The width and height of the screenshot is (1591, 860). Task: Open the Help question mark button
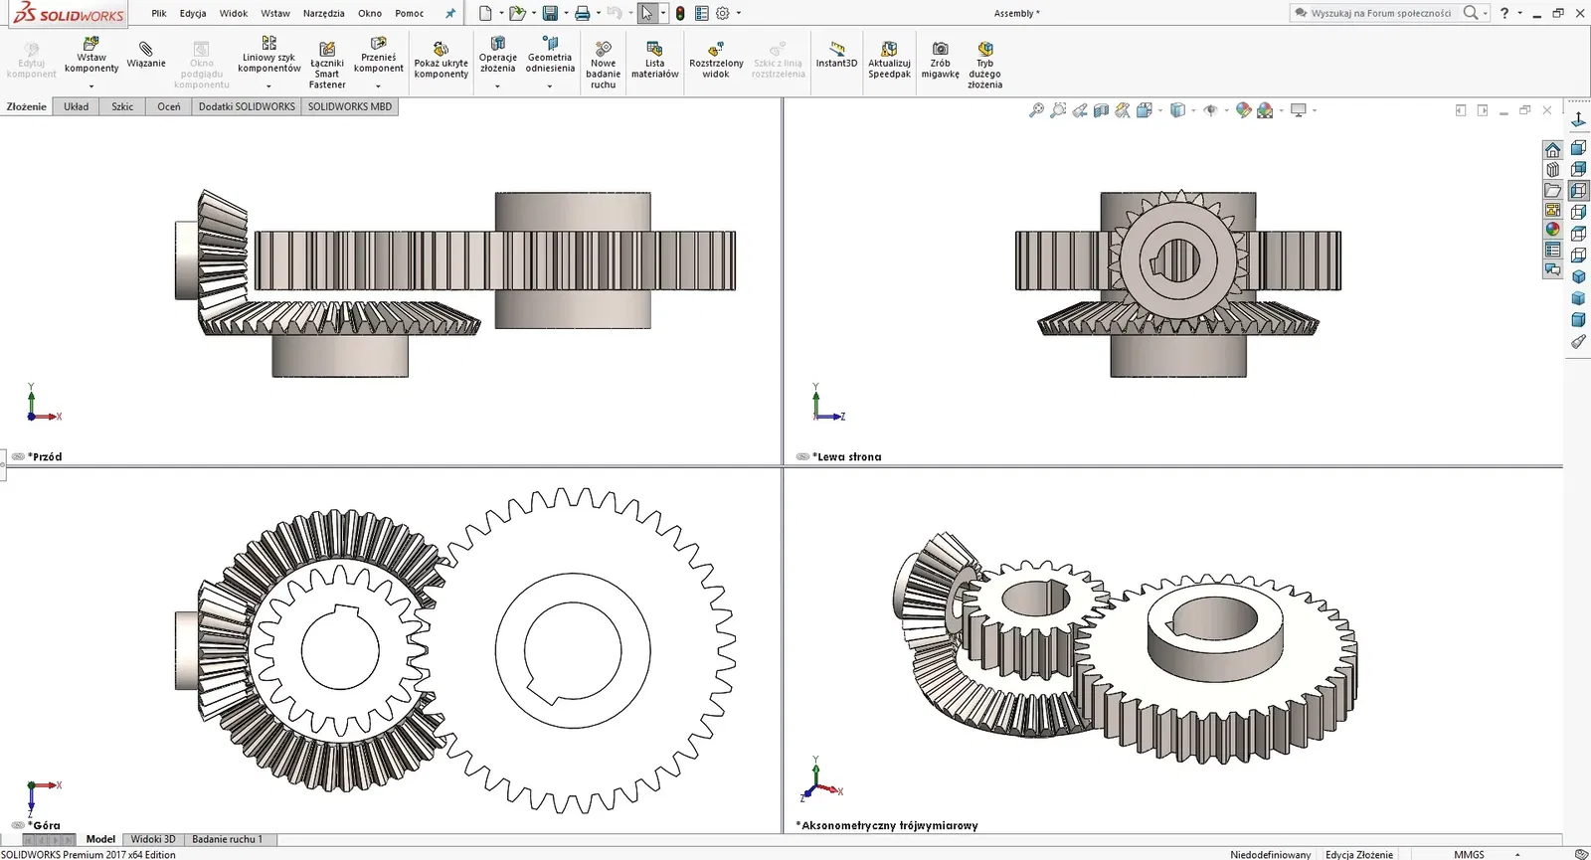pos(1504,13)
